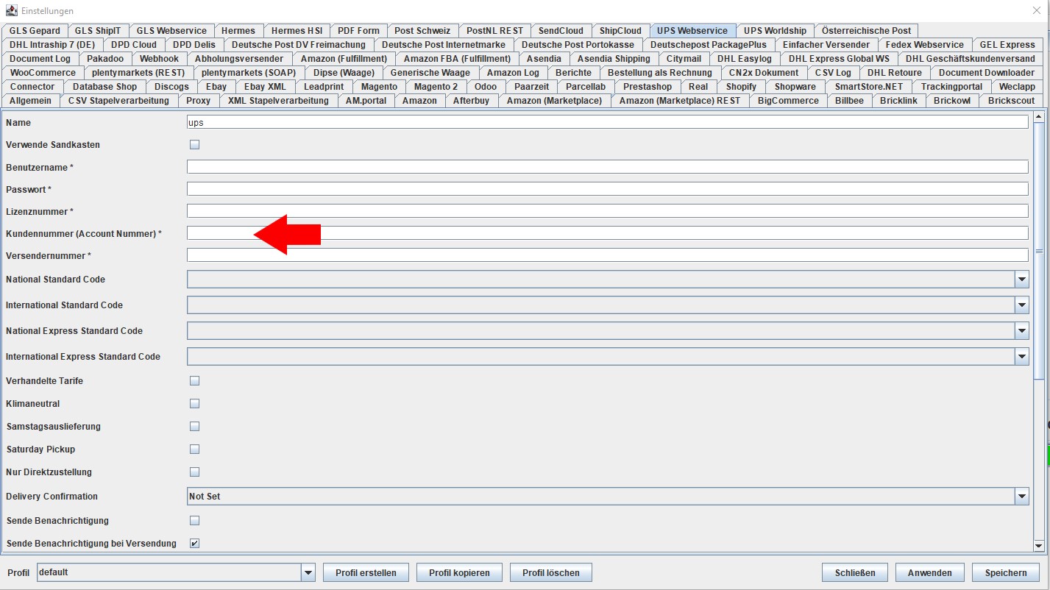The height and width of the screenshot is (590, 1050).
Task: Open the Amazon (Marketplace) REST tab
Action: click(680, 101)
